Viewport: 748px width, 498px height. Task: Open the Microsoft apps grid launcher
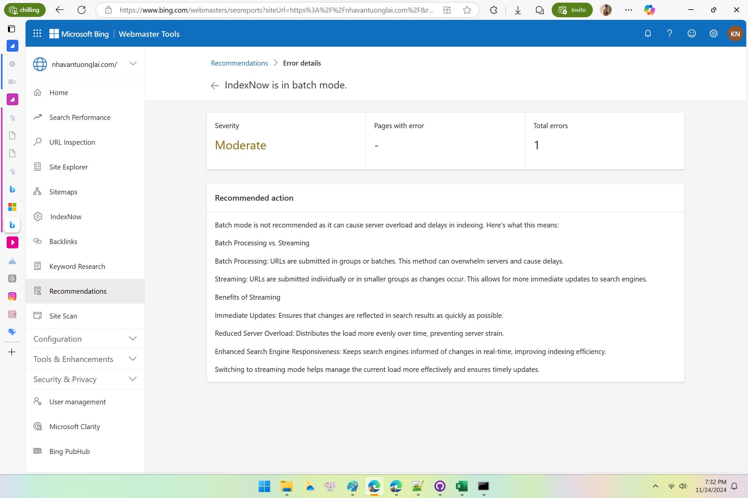(37, 33)
